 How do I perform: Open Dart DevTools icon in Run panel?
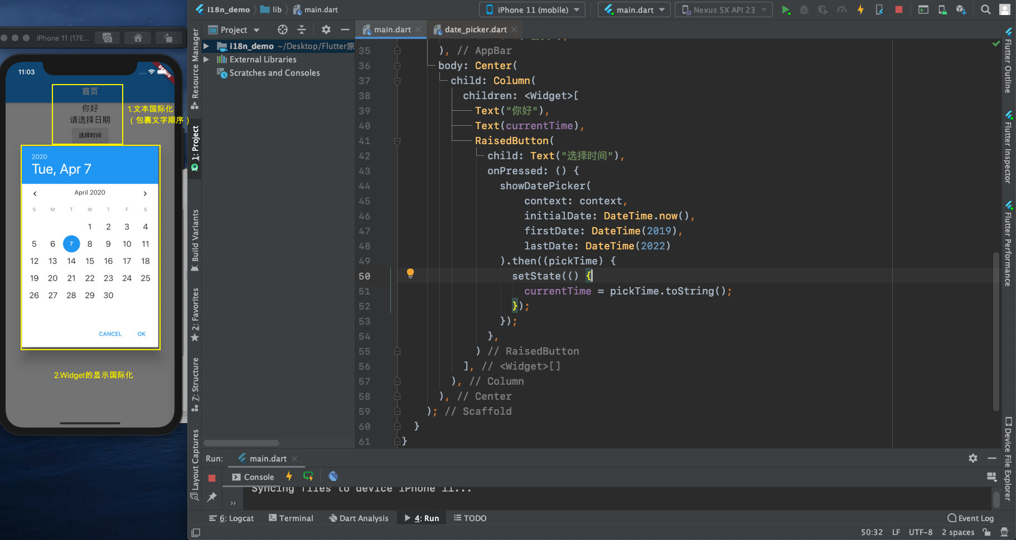(333, 477)
